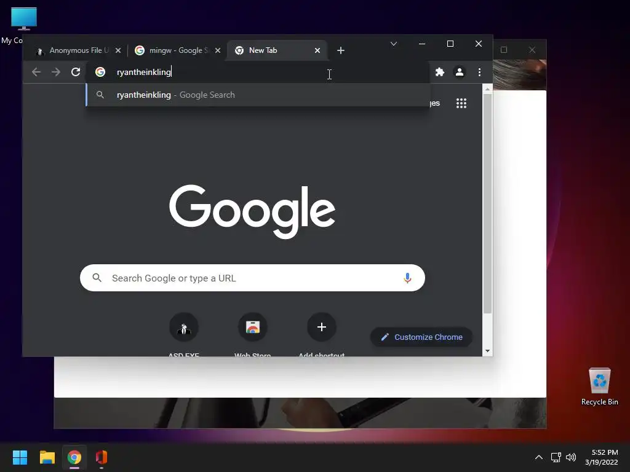The width and height of the screenshot is (630, 472).
Task: Click the Google icon in the address bar
Action: (100, 72)
